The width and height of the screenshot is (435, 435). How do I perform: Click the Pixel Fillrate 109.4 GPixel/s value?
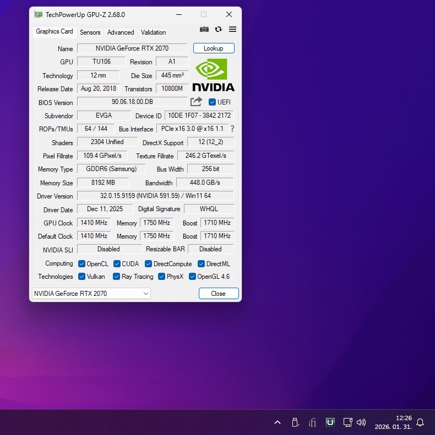coord(102,156)
